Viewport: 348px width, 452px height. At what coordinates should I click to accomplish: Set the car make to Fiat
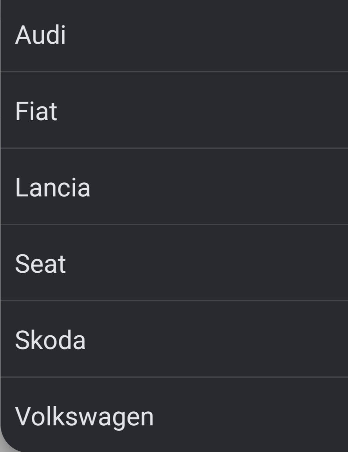pyautogui.click(x=36, y=111)
